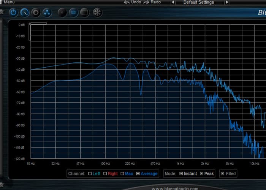The width and height of the screenshot is (266, 190).
Task: Open the www.bluecataudio.com link
Action: point(175,188)
